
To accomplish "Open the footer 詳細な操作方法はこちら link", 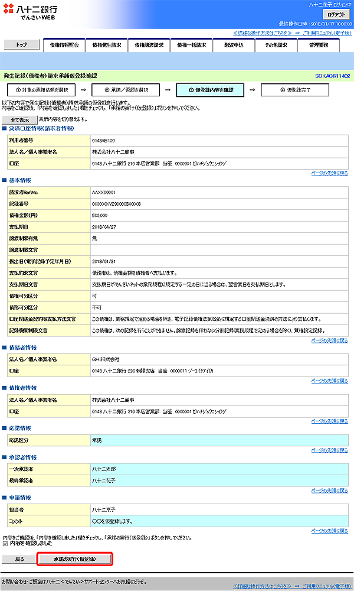I will 262,586.
